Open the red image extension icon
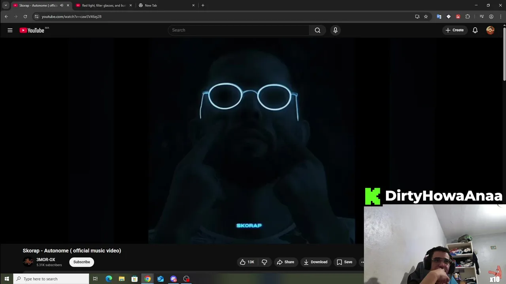The width and height of the screenshot is (506, 284). pos(458,17)
